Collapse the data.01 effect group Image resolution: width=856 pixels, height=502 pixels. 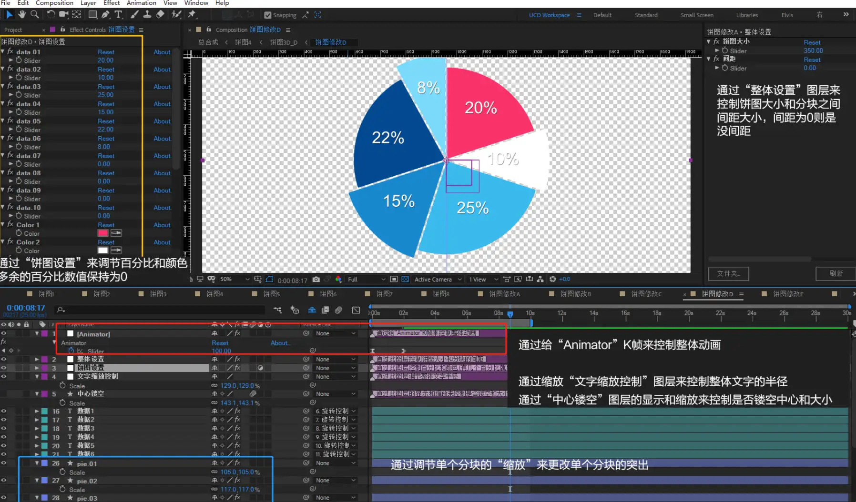click(x=3, y=52)
